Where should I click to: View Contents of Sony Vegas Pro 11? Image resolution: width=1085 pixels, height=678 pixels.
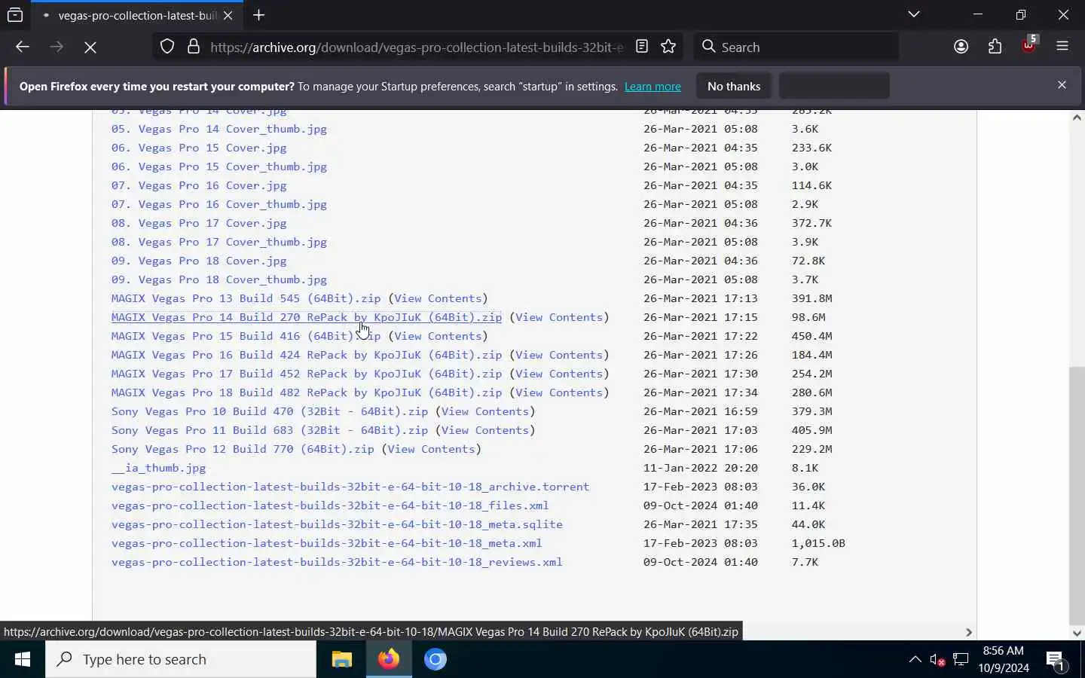[485, 430]
